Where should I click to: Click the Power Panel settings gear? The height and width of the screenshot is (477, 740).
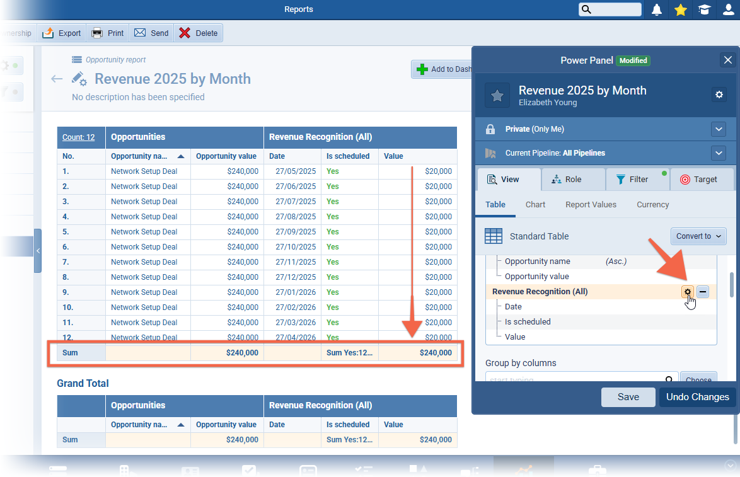click(x=719, y=95)
